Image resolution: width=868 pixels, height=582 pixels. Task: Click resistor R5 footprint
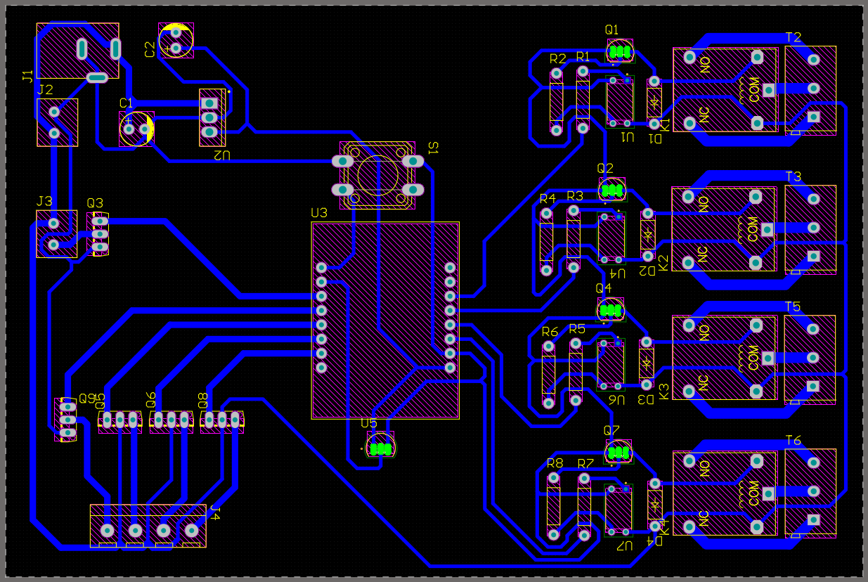point(576,372)
